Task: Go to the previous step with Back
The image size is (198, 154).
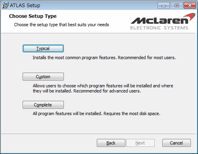Action: [111, 143]
